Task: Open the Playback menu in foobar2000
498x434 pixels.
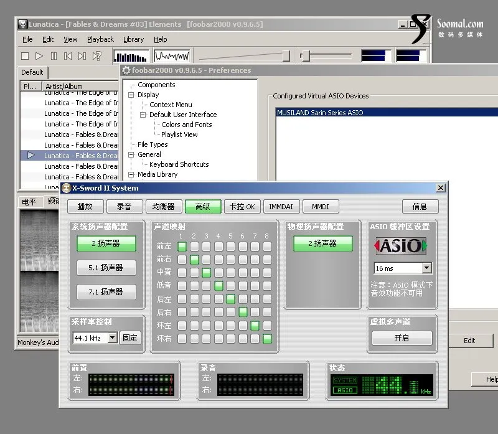Action: [x=100, y=39]
